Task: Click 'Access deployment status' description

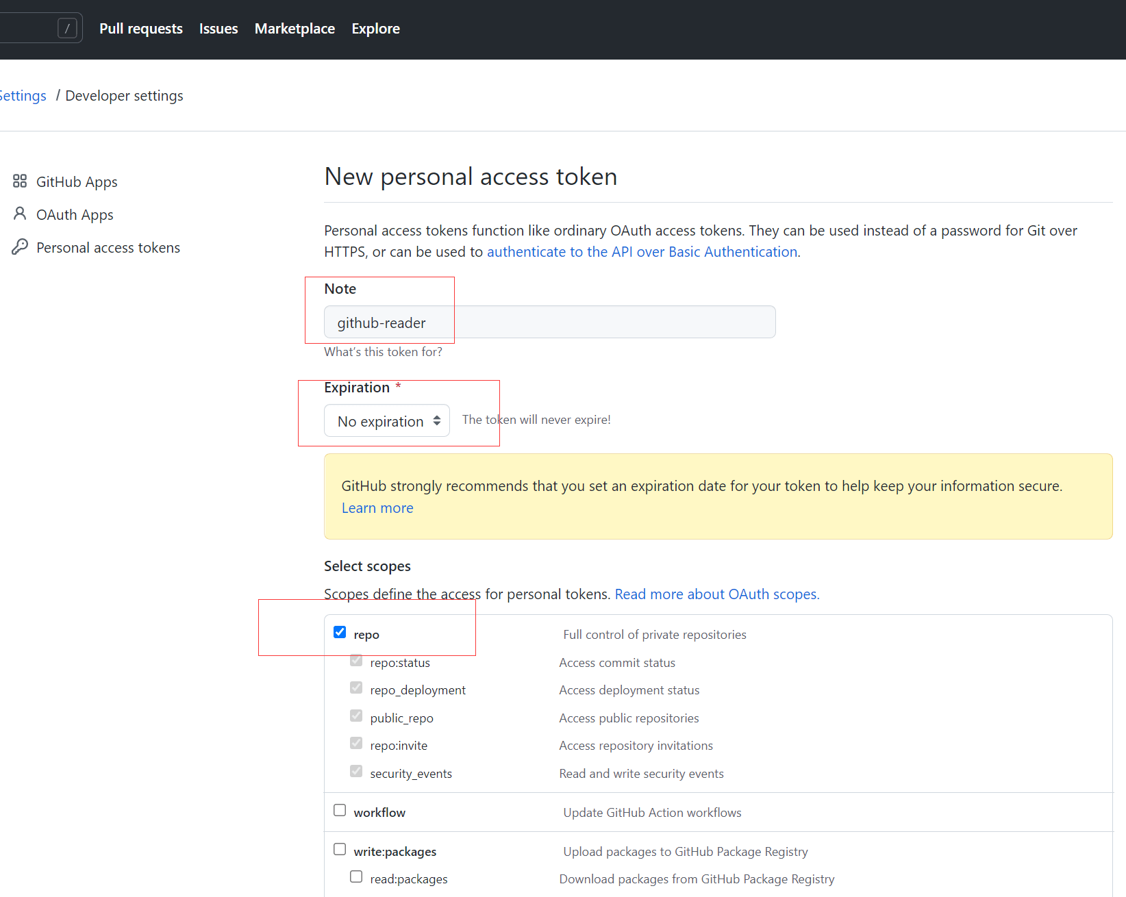Action: click(629, 690)
